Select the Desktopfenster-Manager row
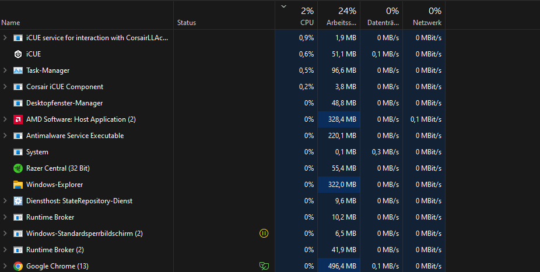Image resolution: width=540 pixels, height=272 pixels. 223,103
